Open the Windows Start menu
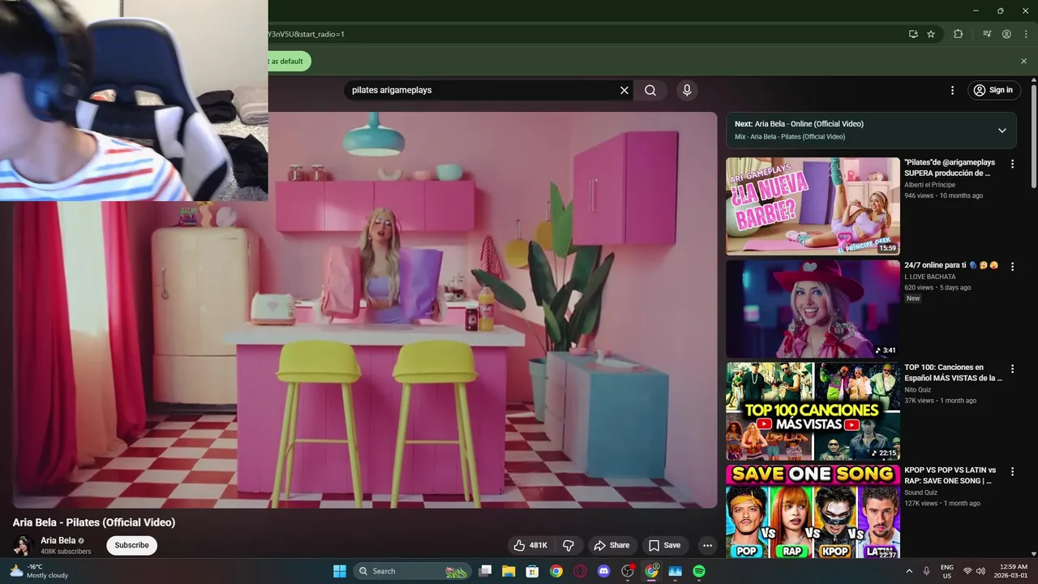The width and height of the screenshot is (1038, 584). [340, 571]
